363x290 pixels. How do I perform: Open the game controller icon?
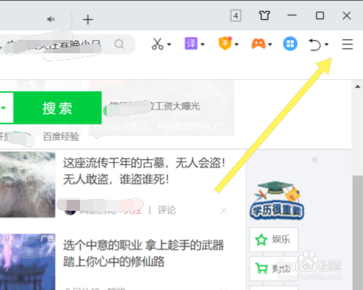(x=259, y=44)
